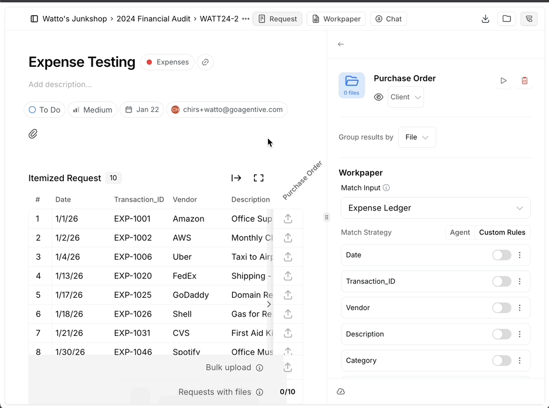Enable the Date match rule toggle

point(501,255)
